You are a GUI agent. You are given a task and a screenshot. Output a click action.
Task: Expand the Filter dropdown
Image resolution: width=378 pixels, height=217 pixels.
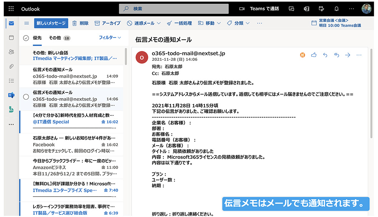point(110,37)
